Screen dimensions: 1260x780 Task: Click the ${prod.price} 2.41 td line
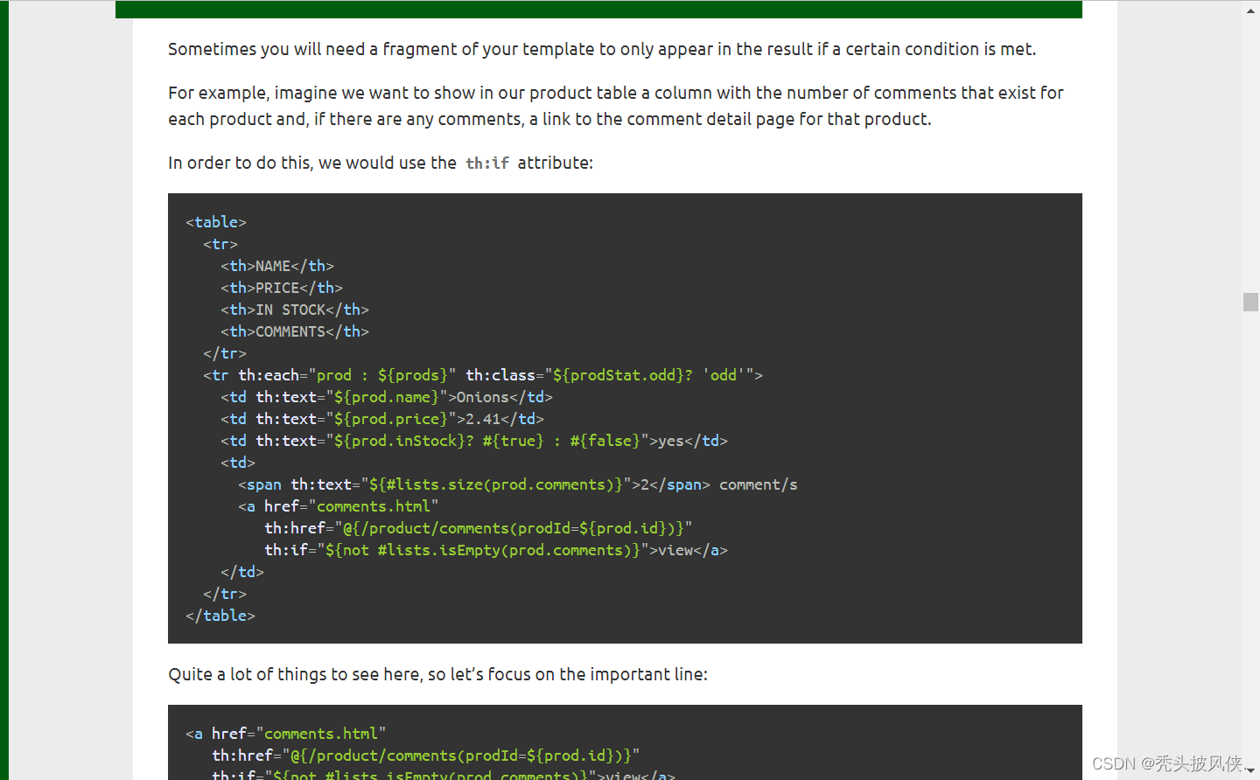coord(382,419)
